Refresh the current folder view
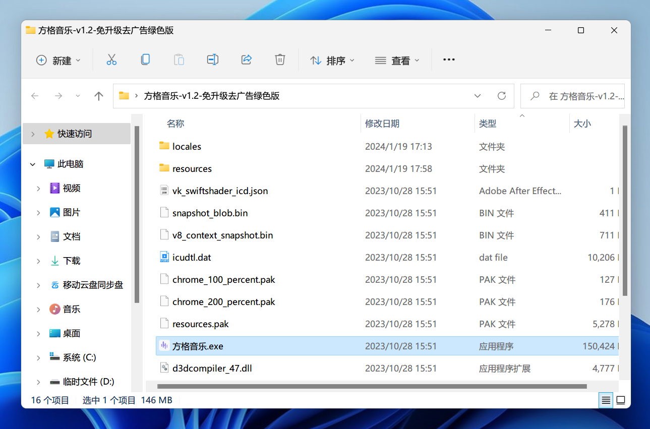The height and width of the screenshot is (429, 650). [501, 96]
